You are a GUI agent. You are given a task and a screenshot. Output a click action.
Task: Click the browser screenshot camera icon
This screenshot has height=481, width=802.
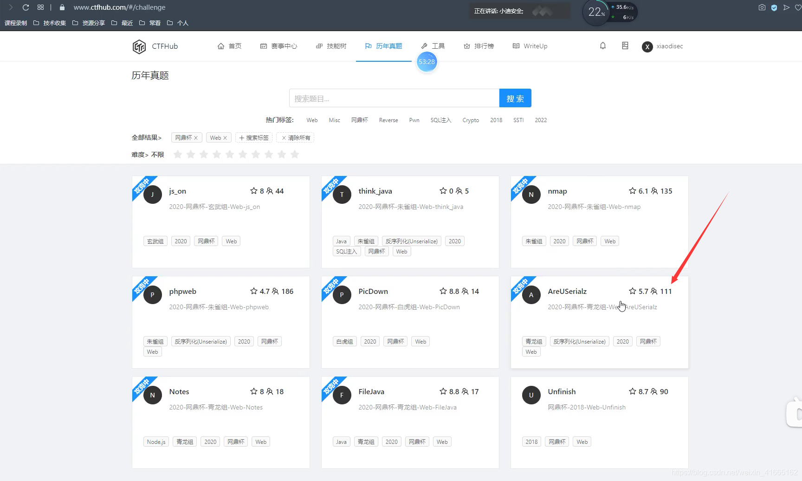pyautogui.click(x=762, y=7)
